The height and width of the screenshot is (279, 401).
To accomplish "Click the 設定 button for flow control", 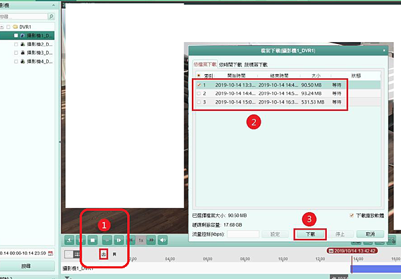I will pos(275,234).
